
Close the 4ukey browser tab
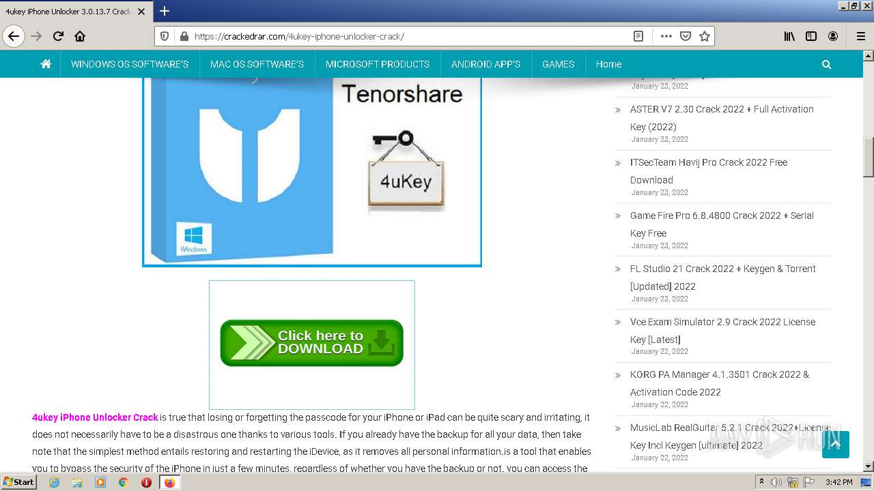(142, 12)
